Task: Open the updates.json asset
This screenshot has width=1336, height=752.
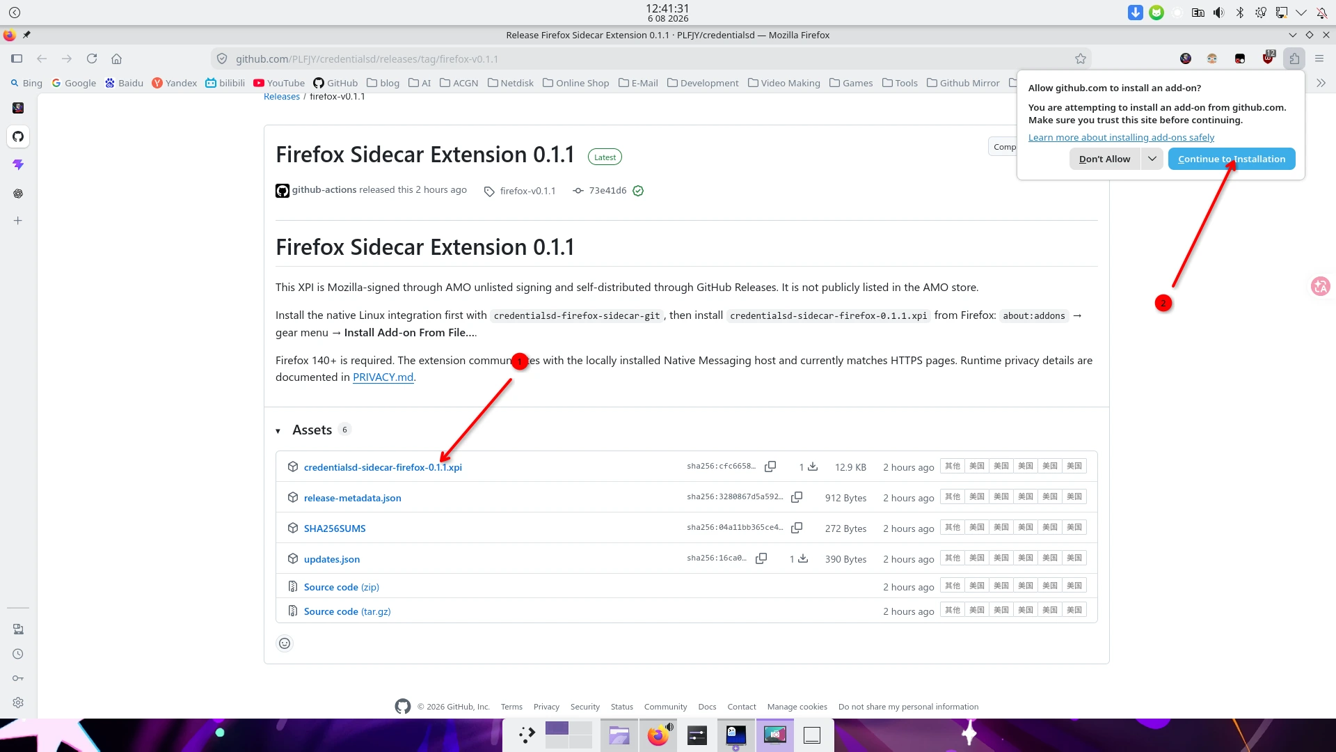Action: click(x=332, y=559)
